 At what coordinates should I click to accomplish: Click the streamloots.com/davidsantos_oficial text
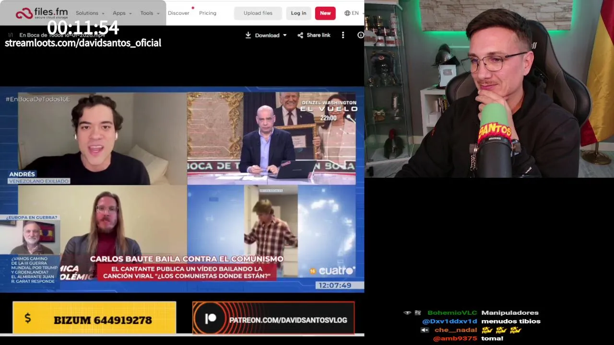(83, 43)
